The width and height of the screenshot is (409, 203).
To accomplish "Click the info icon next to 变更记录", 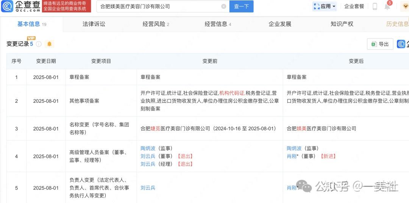I will click(x=39, y=44).
